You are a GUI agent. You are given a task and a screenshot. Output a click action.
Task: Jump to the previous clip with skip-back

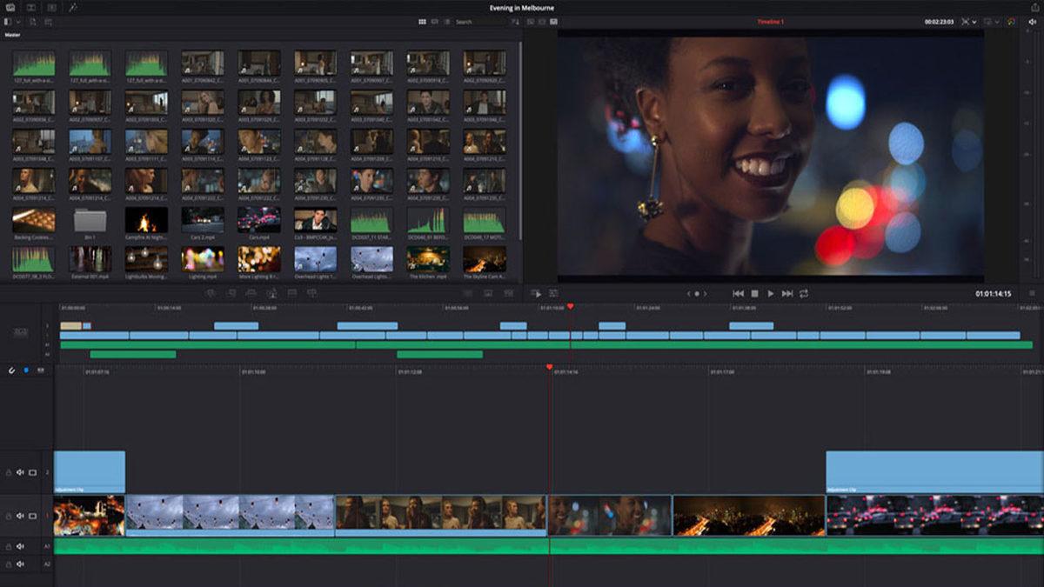[738, 294]
